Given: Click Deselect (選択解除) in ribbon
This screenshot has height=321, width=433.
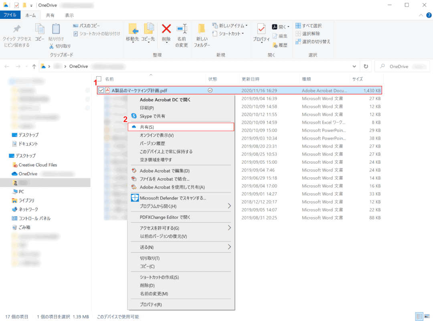Looking at the screenshot, I should click(x=308, y=33).
